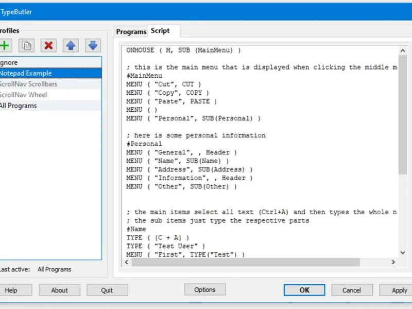Delete profile using red X icon
Image resolution: width=412 pixels, height=309 pixels.
click(x=48, y=45)
